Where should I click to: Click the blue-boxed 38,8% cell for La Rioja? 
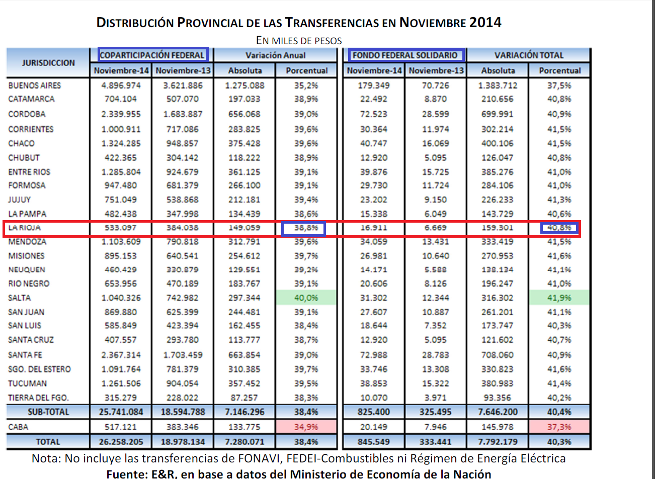(304, 228)
